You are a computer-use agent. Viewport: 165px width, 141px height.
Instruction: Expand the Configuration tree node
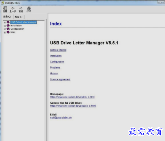(x=5, y=29)
